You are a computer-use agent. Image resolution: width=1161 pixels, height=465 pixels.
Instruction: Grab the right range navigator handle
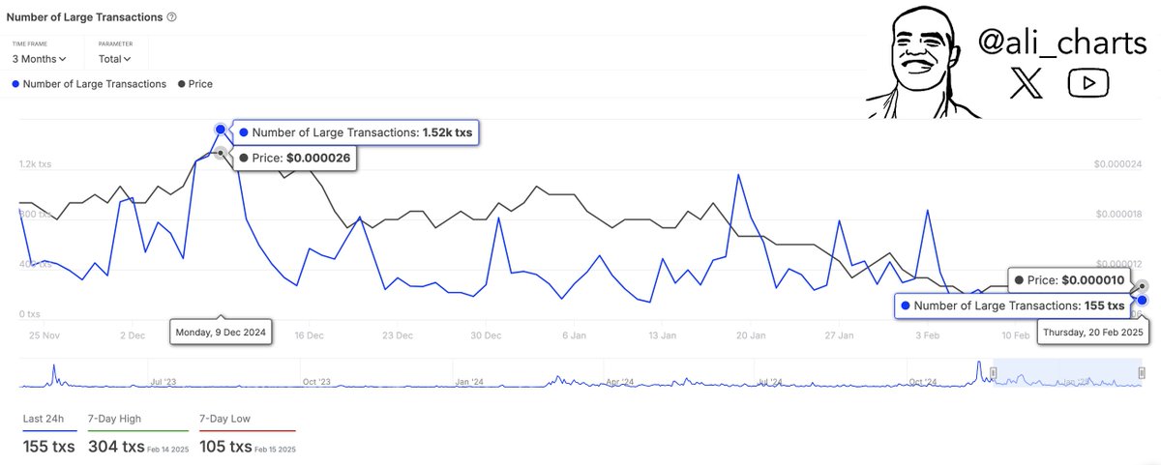pos(1142,372)
